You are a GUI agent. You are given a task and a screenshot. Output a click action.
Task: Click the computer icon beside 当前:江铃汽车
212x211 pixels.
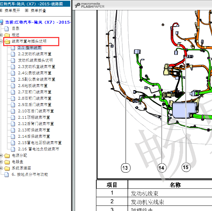click(x=1, y=22)
